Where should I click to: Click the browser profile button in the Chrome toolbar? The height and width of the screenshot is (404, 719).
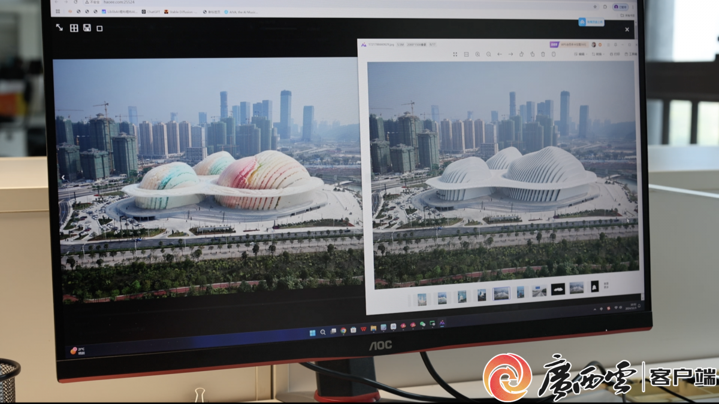tap(620, 7)
